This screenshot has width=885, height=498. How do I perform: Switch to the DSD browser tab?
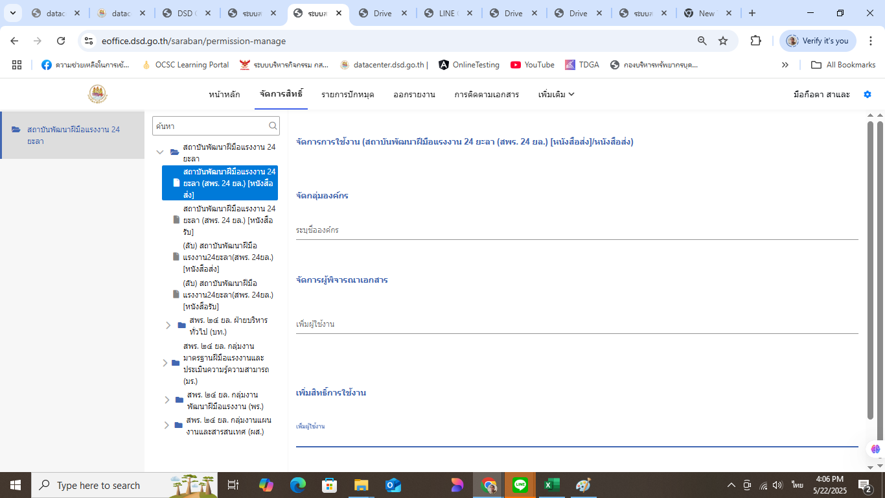click(x=187, y=13)
